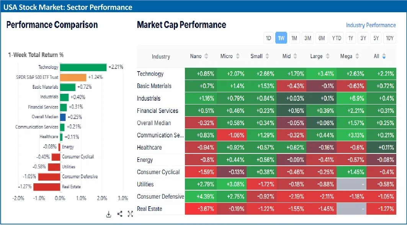Switch to the 1W tab
Viewport: 407px width, 225px height.
281,38
